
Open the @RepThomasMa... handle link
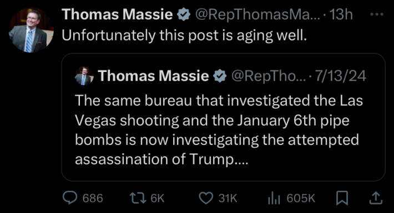pyautogui.click(x=258, y=14)
